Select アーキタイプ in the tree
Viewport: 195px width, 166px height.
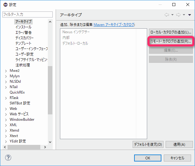pos(23,21)
